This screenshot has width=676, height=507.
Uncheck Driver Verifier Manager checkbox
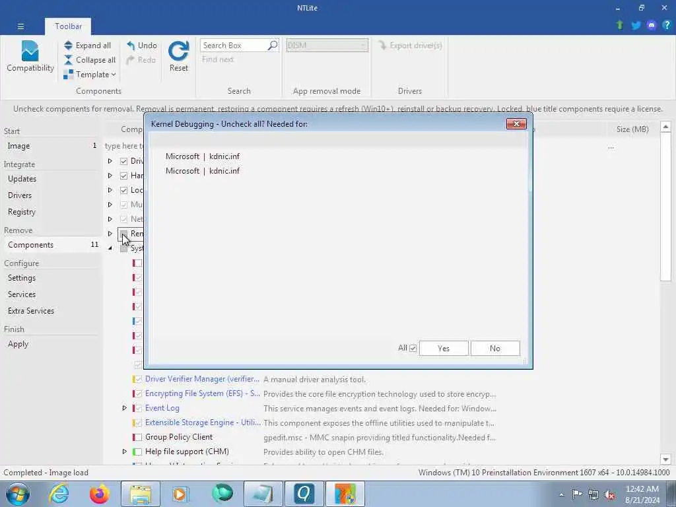coord(139,380)
